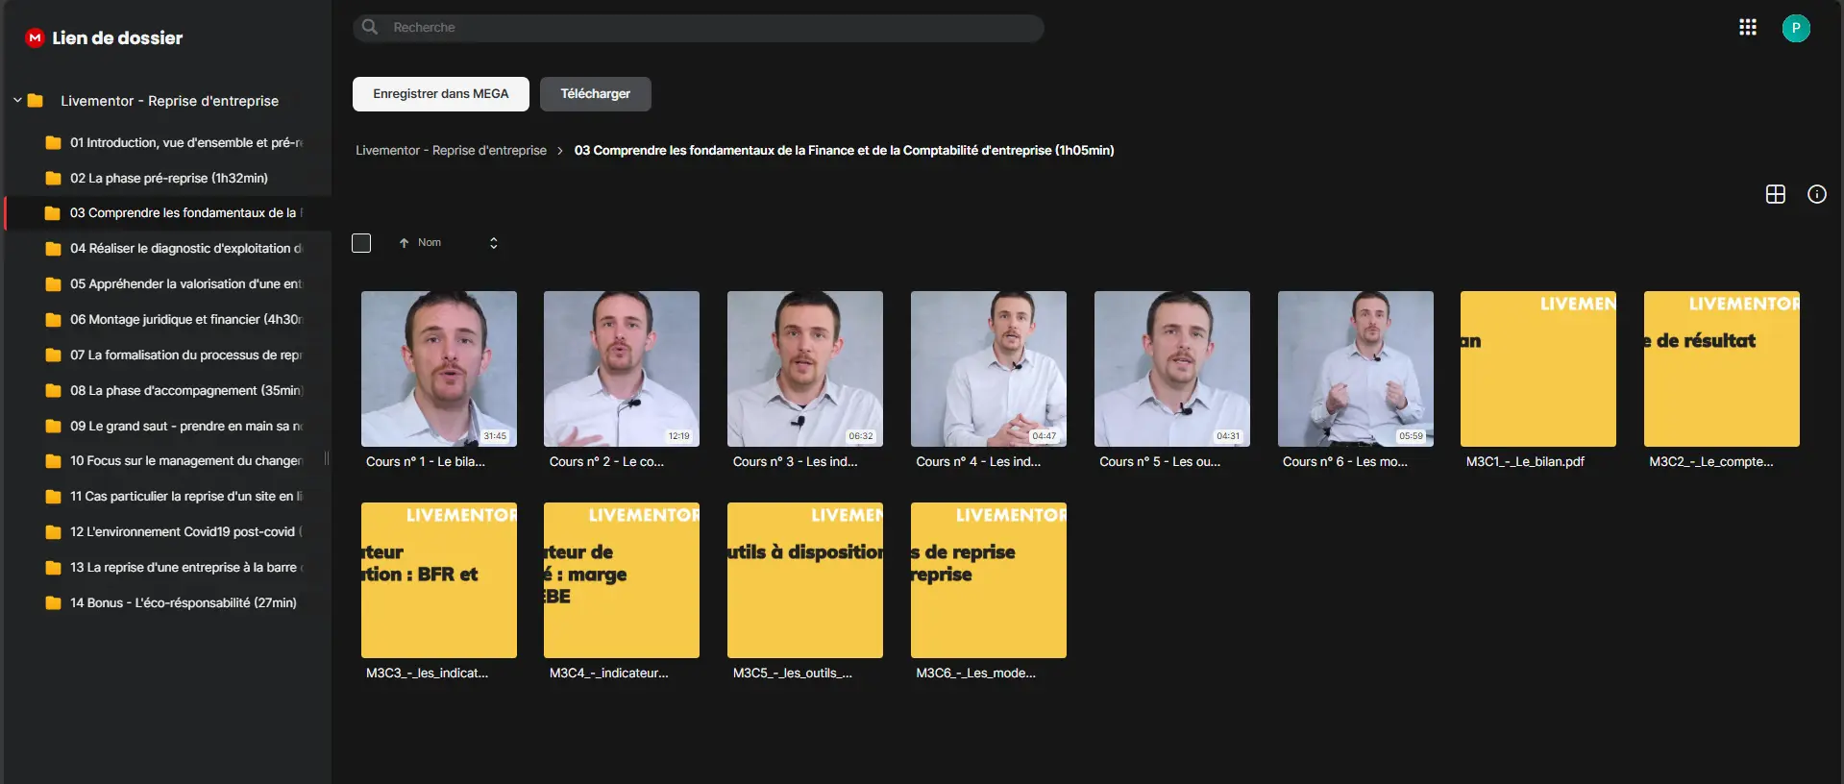Image resolution: width=1844 pixels, height=784 pixels.
Task: Click the sort direction arrow by Nom
Action: pyautogui.click(x=404, y=243)
